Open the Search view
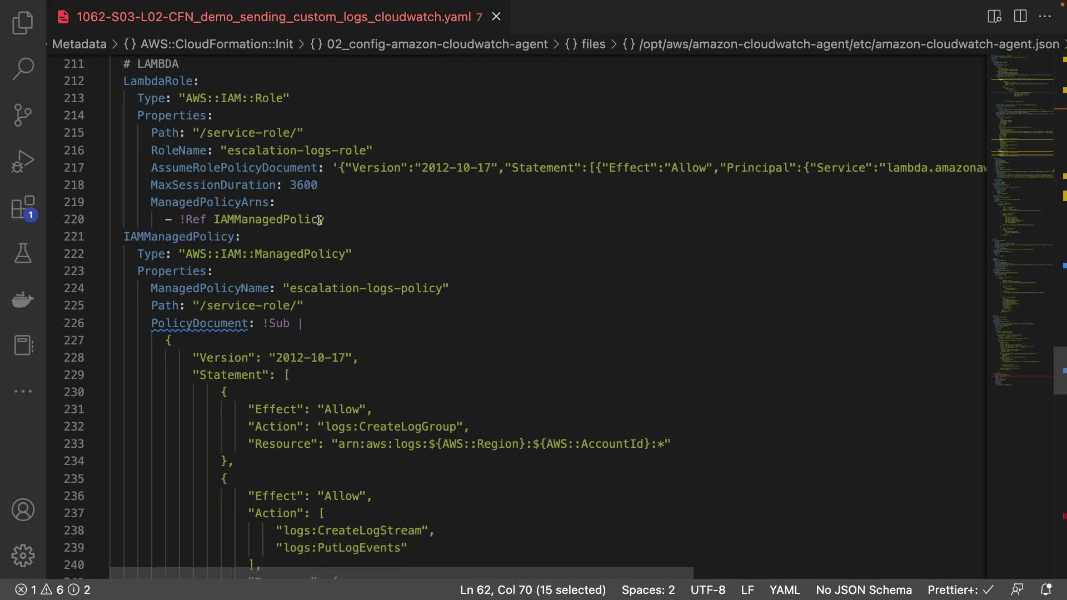The height and width of the screenshot is (600, 1067). 23,69
